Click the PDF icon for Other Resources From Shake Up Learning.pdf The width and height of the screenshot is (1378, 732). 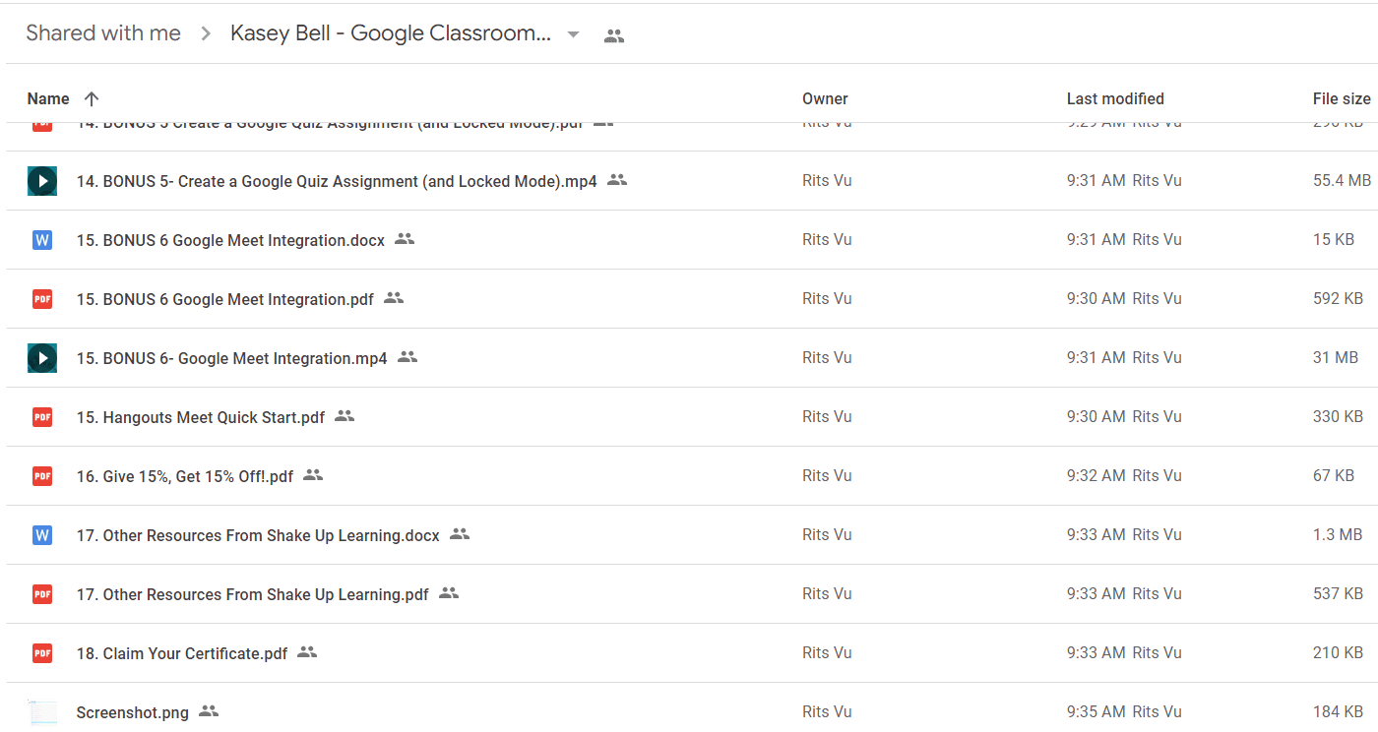coord(42,594)
